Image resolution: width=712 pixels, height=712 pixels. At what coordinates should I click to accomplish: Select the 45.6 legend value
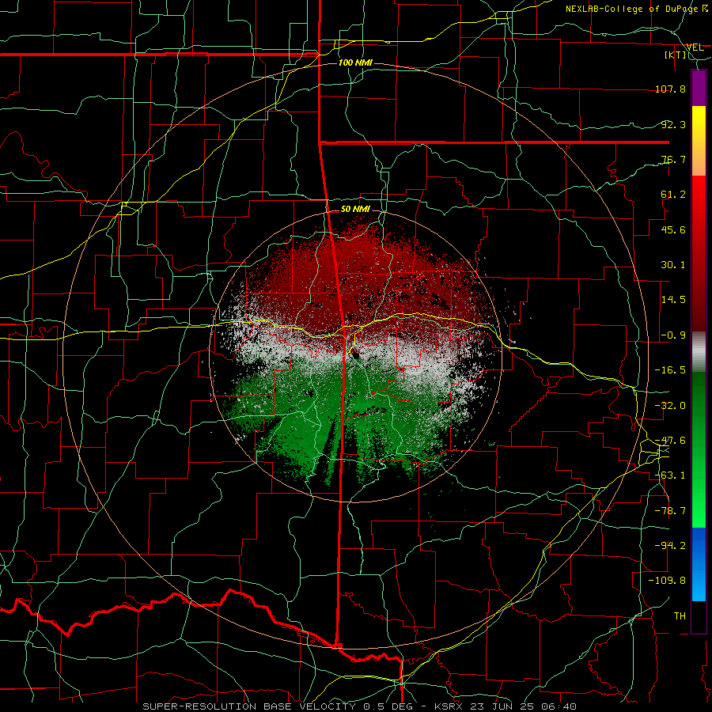673,229
